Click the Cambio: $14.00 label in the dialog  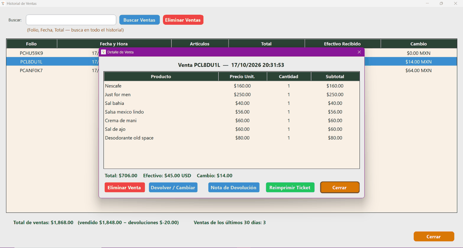pos(215,175)
